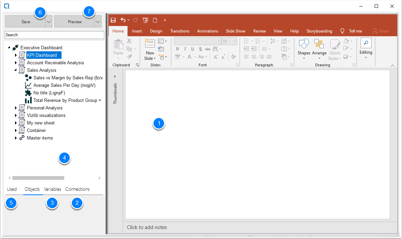Open the Connections tab in the sidebar

(77, 189)
